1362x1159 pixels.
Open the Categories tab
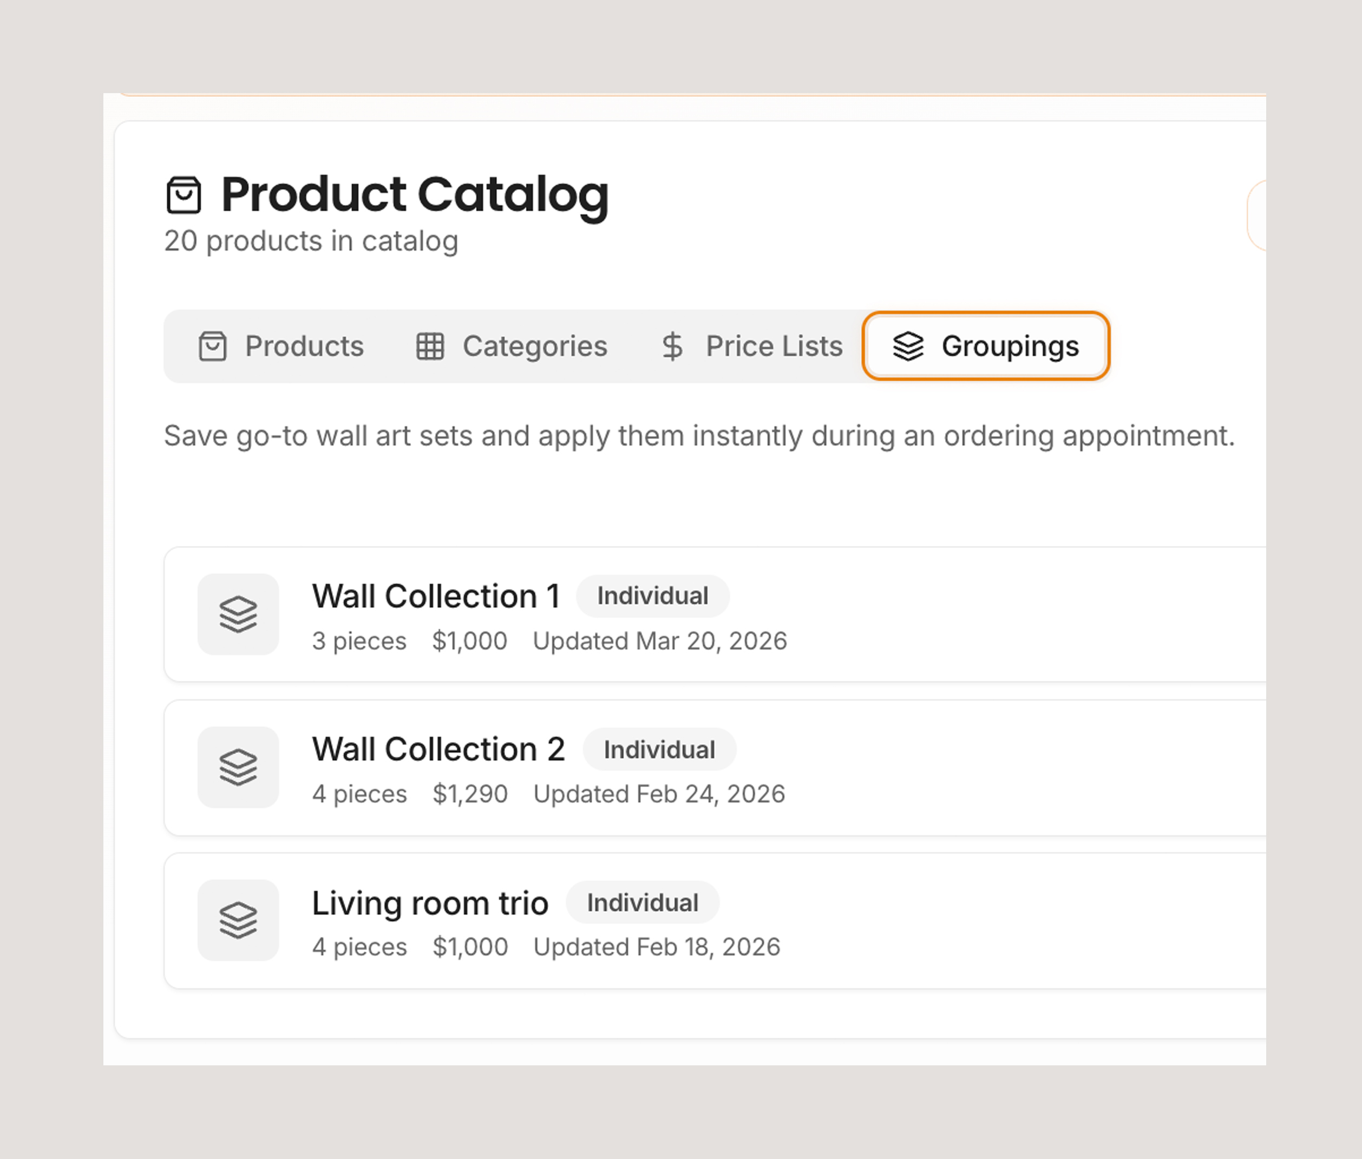pos(535,346)
